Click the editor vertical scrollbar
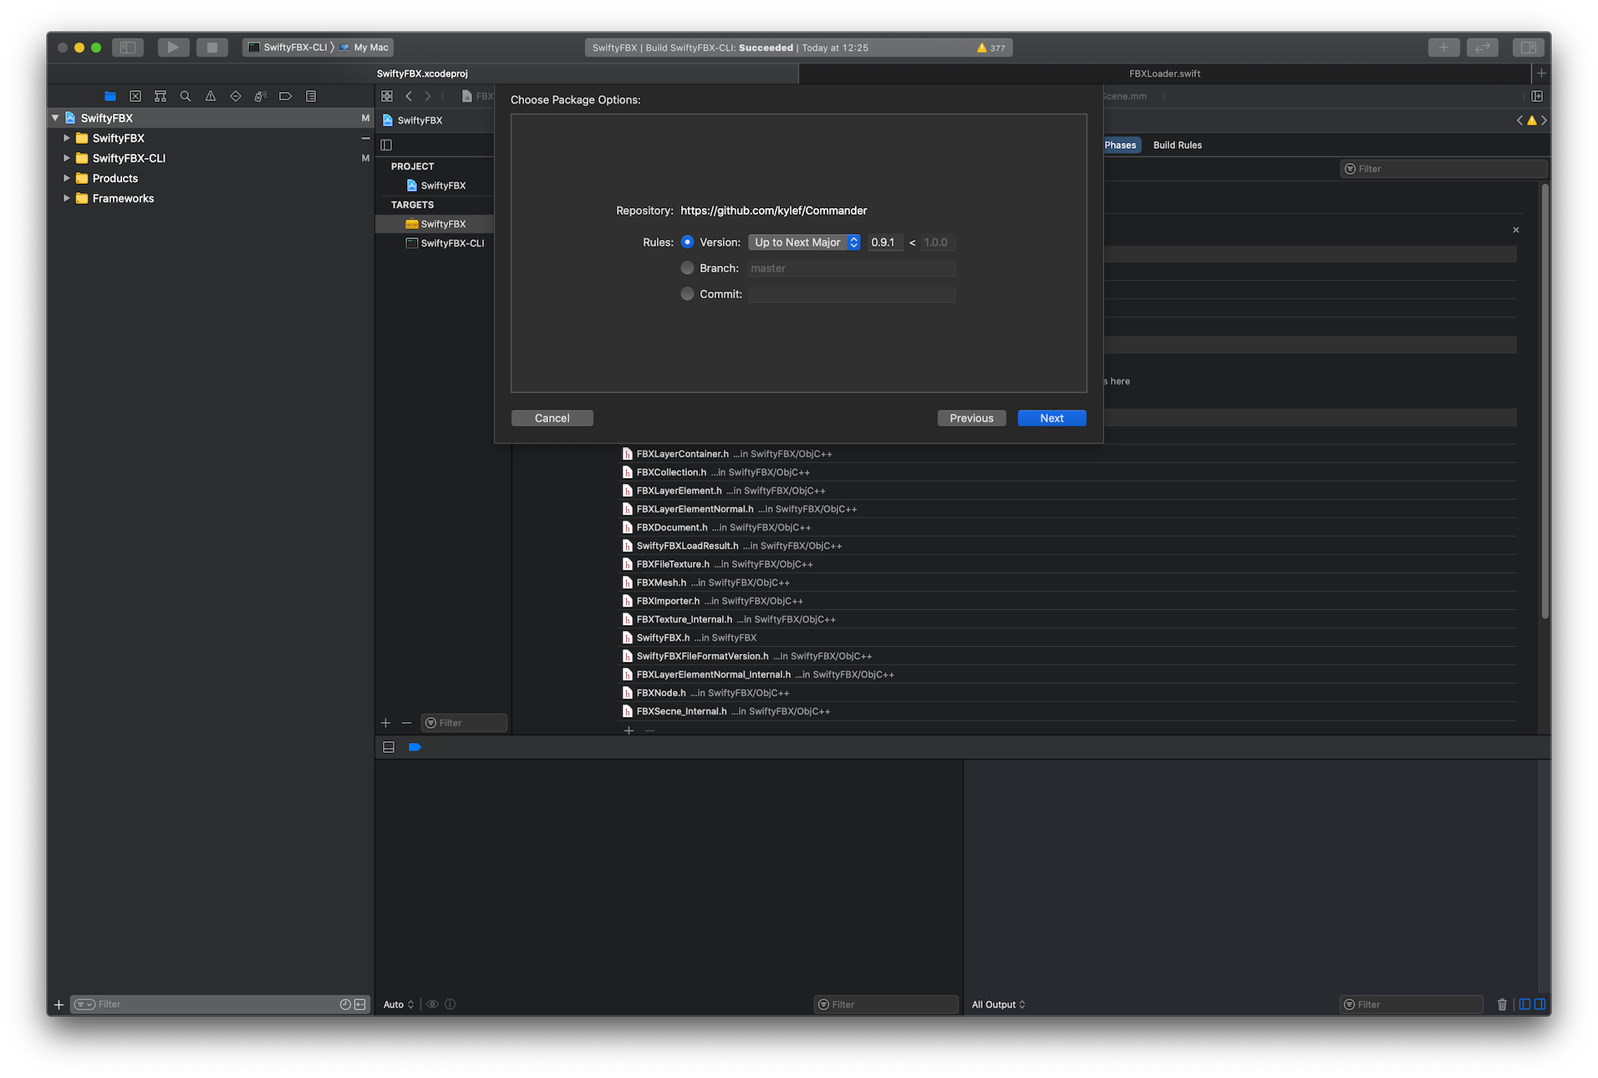1598x1078 pixels. pos(1545,401)
